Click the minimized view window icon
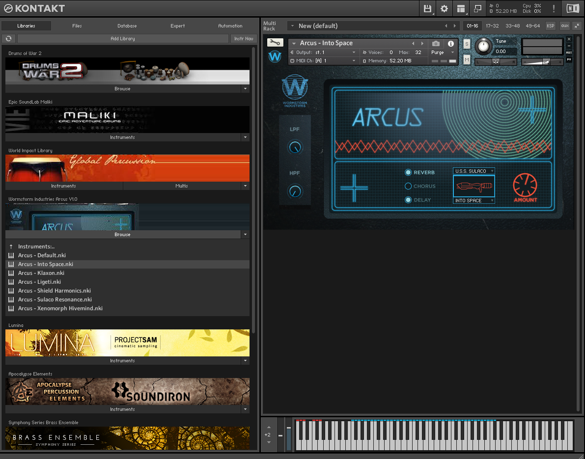Screen dimensions: 585x459 (477, 8)
